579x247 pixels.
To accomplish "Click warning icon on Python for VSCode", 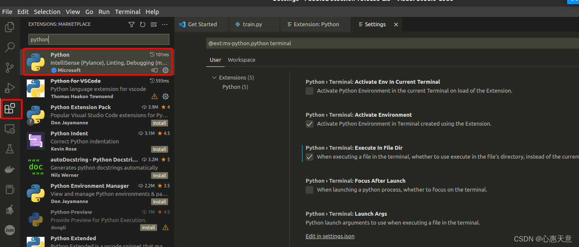I will 155,96.
